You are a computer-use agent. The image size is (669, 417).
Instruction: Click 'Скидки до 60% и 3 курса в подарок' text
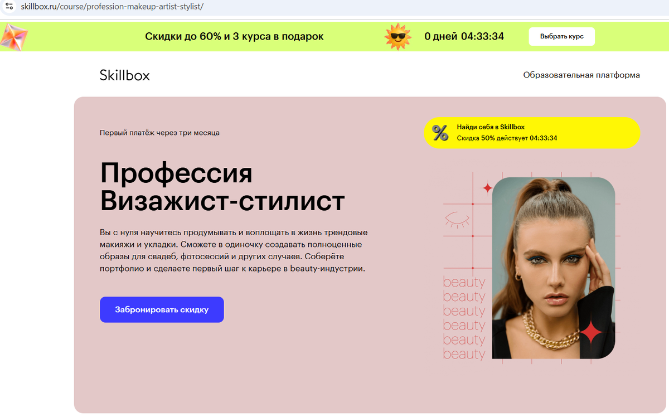(x=234, y=36)
